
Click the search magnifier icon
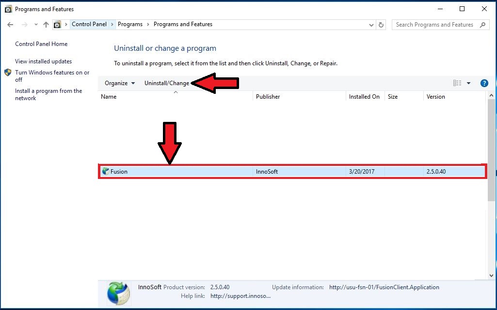pyautogui.click(x=482, y=25)
